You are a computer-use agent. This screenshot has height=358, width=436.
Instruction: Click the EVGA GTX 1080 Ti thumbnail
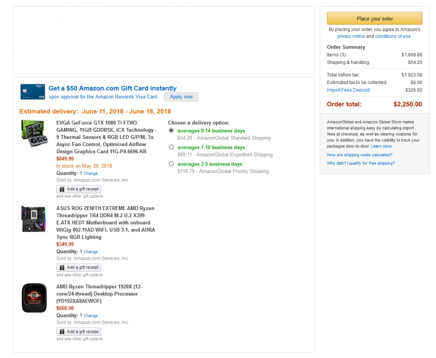tap(34, 134)
